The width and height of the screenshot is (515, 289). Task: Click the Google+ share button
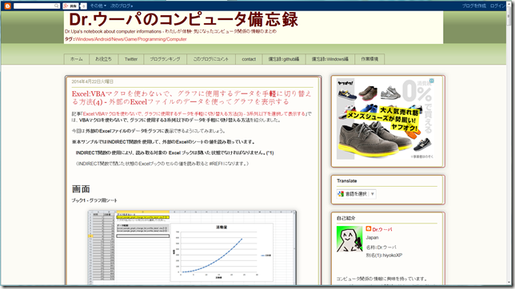click(70, 6)
